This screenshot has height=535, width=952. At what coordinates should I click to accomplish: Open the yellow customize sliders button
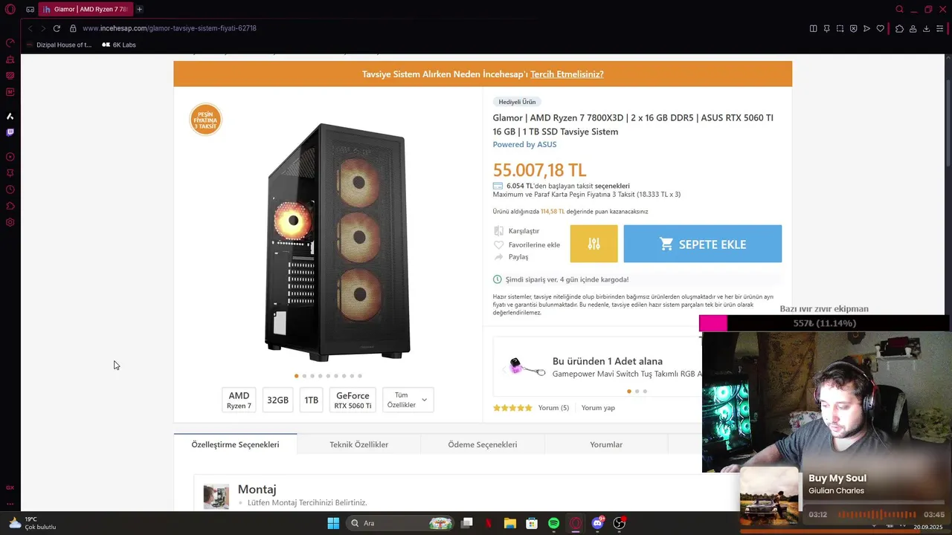(x=594, y=244)
